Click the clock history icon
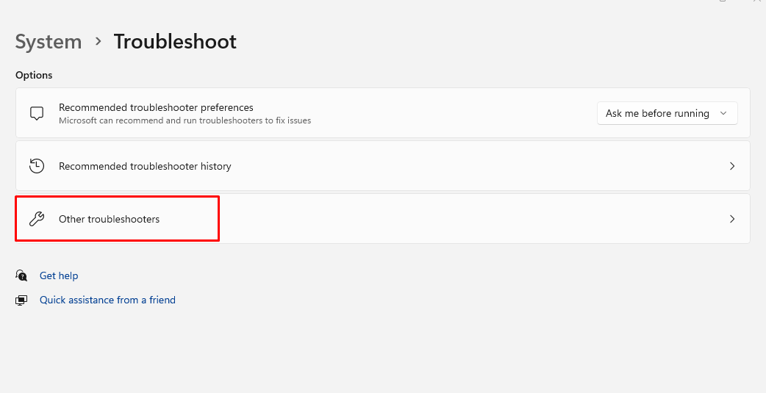Screen dimensions: 766x393 pos(37,166)
